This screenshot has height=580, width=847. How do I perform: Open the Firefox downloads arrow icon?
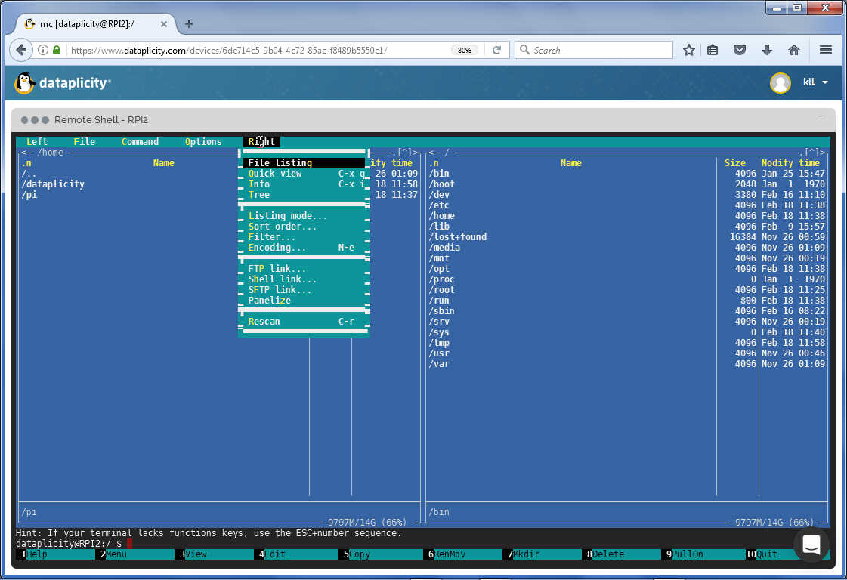click(767, 50)
